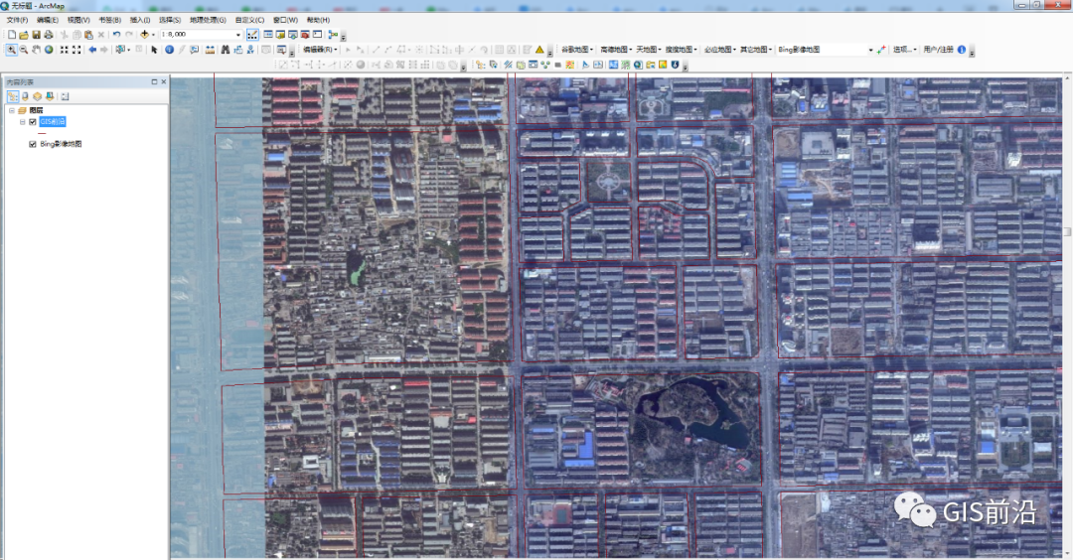Select the Pan hand tool
1073x560 pixels.
pyautogui.click(x=37, y=50)
